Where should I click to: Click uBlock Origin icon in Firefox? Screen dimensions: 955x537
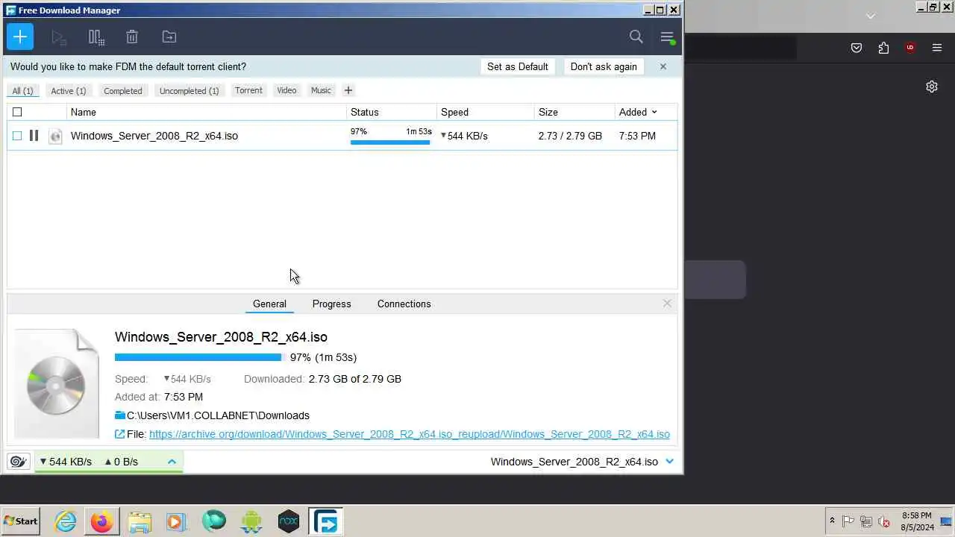click(x=909, y=48)
